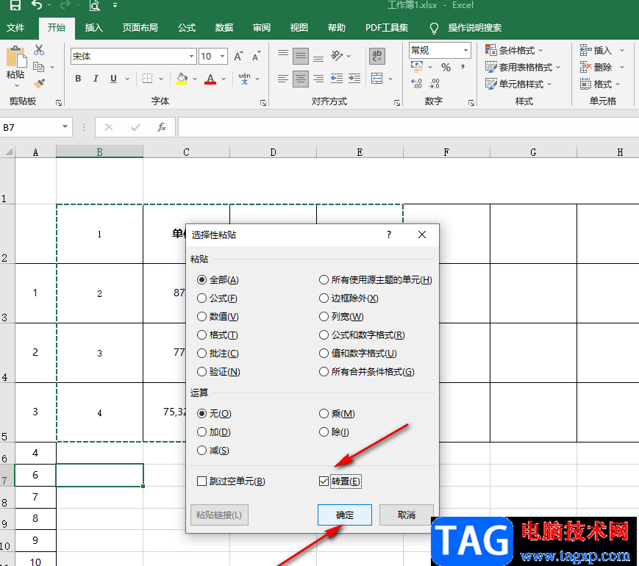Open the 套用表格格式 dropdown
The width and height of the screenshot is (639, 566).
(x=523, y=67)
